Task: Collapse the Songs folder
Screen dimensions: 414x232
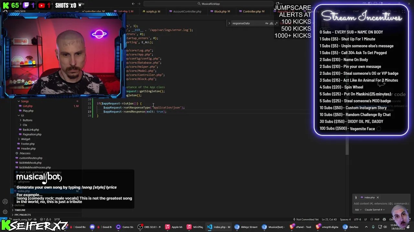Action: [x=25, y=101]
